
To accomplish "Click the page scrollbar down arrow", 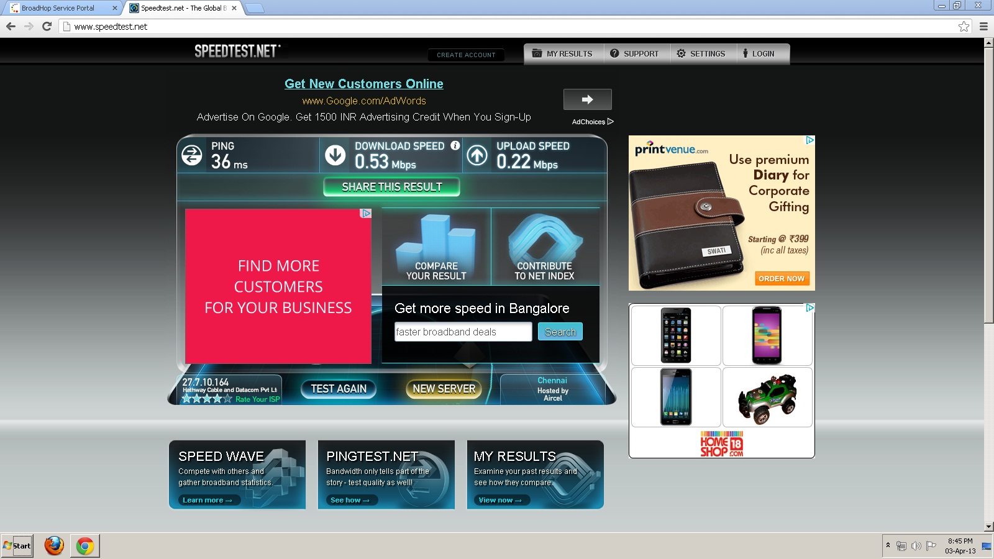I will [x=988, y=527].
